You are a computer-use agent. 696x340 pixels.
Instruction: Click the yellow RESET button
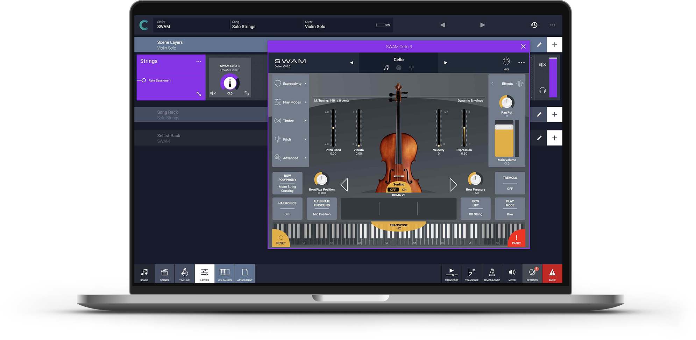click(281, 239)
